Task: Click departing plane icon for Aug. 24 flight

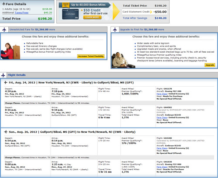Action: coord(6,82)
